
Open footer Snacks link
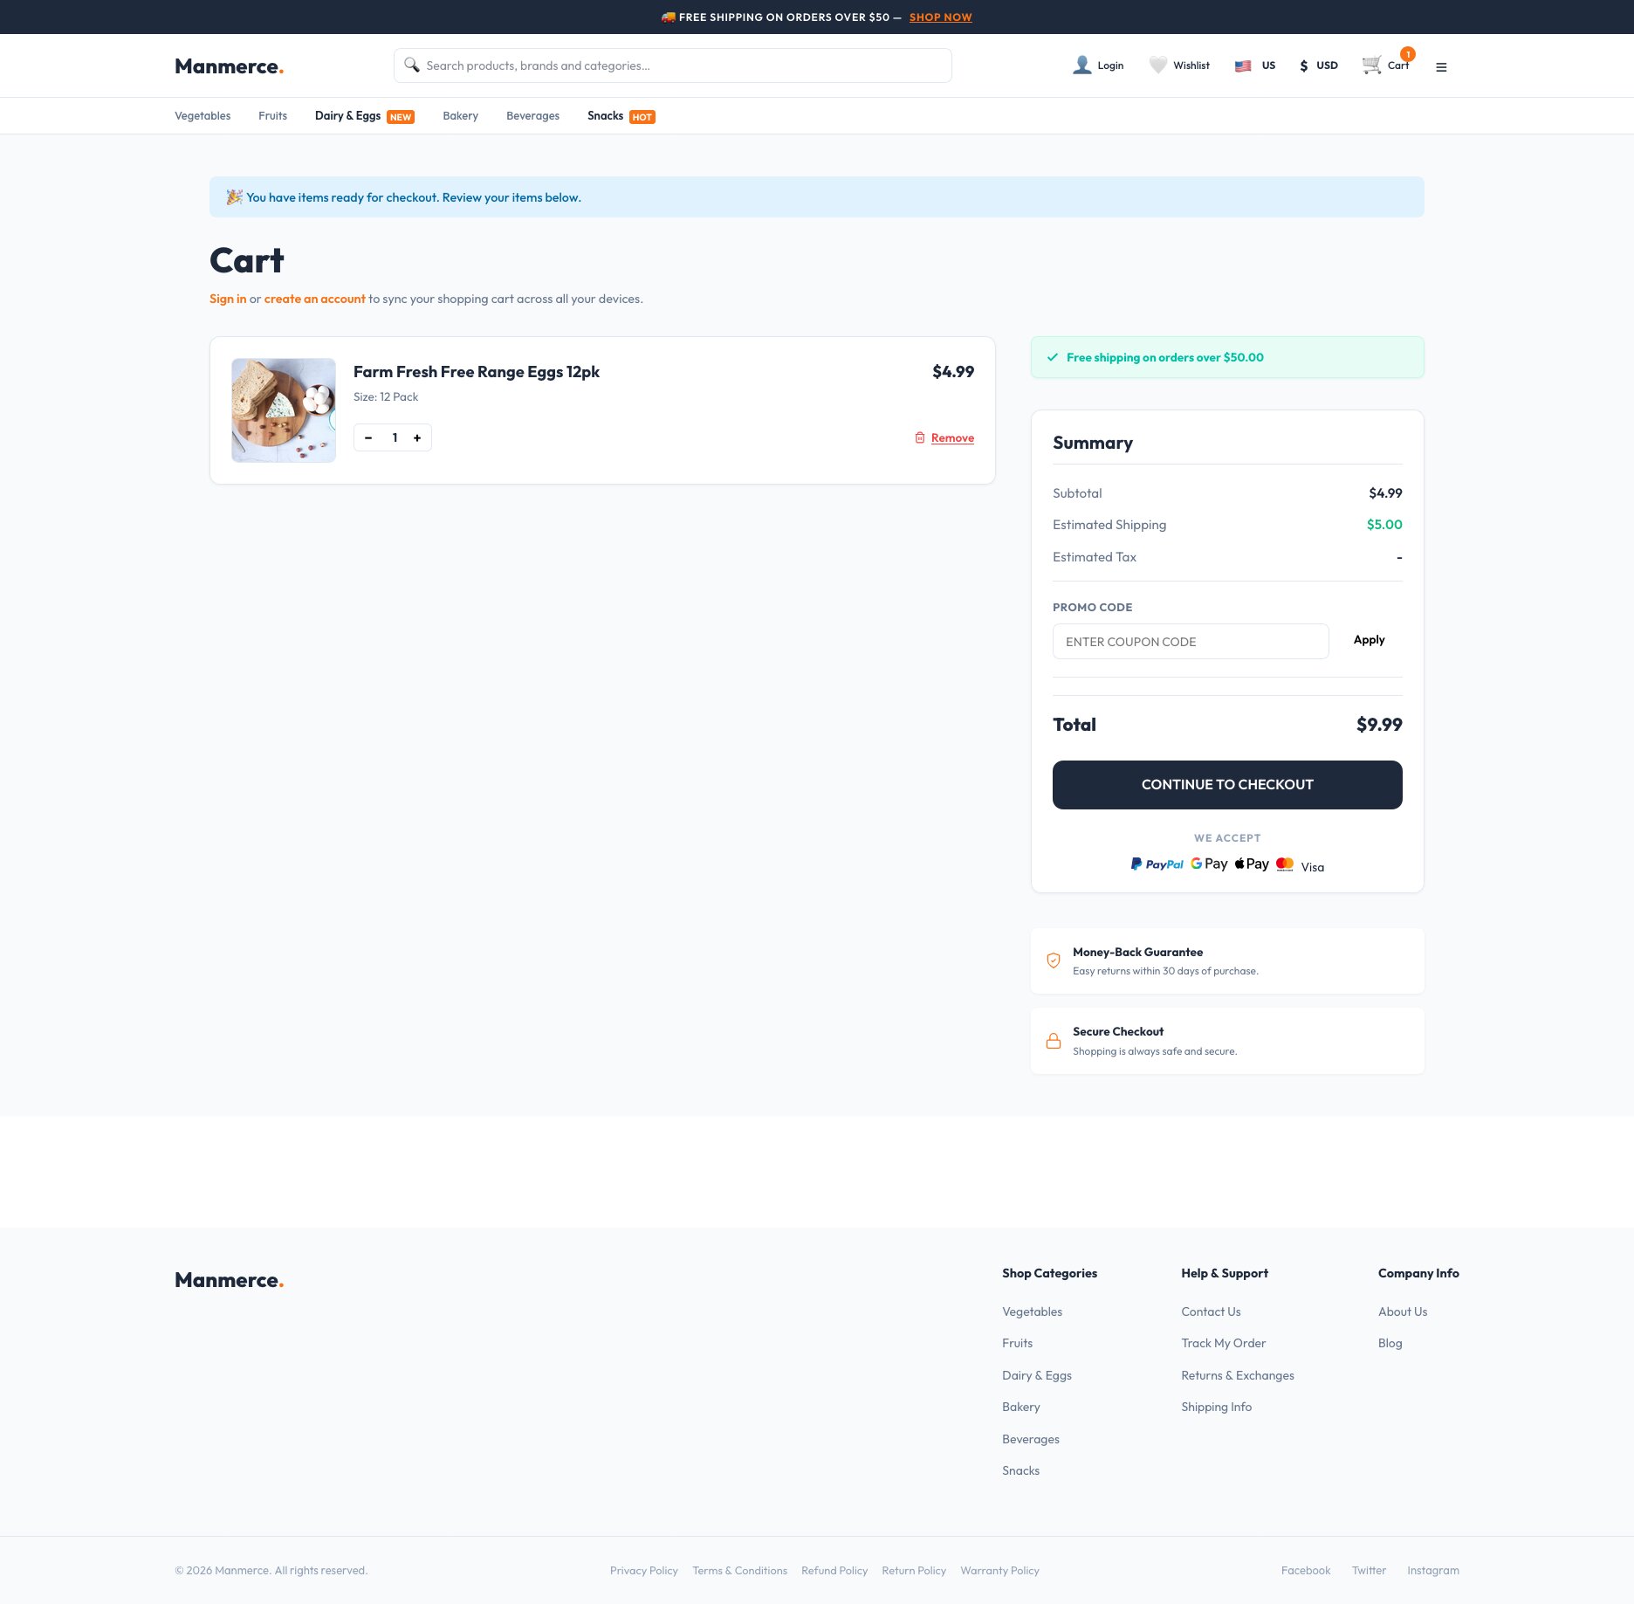tap(1020, 1470)
